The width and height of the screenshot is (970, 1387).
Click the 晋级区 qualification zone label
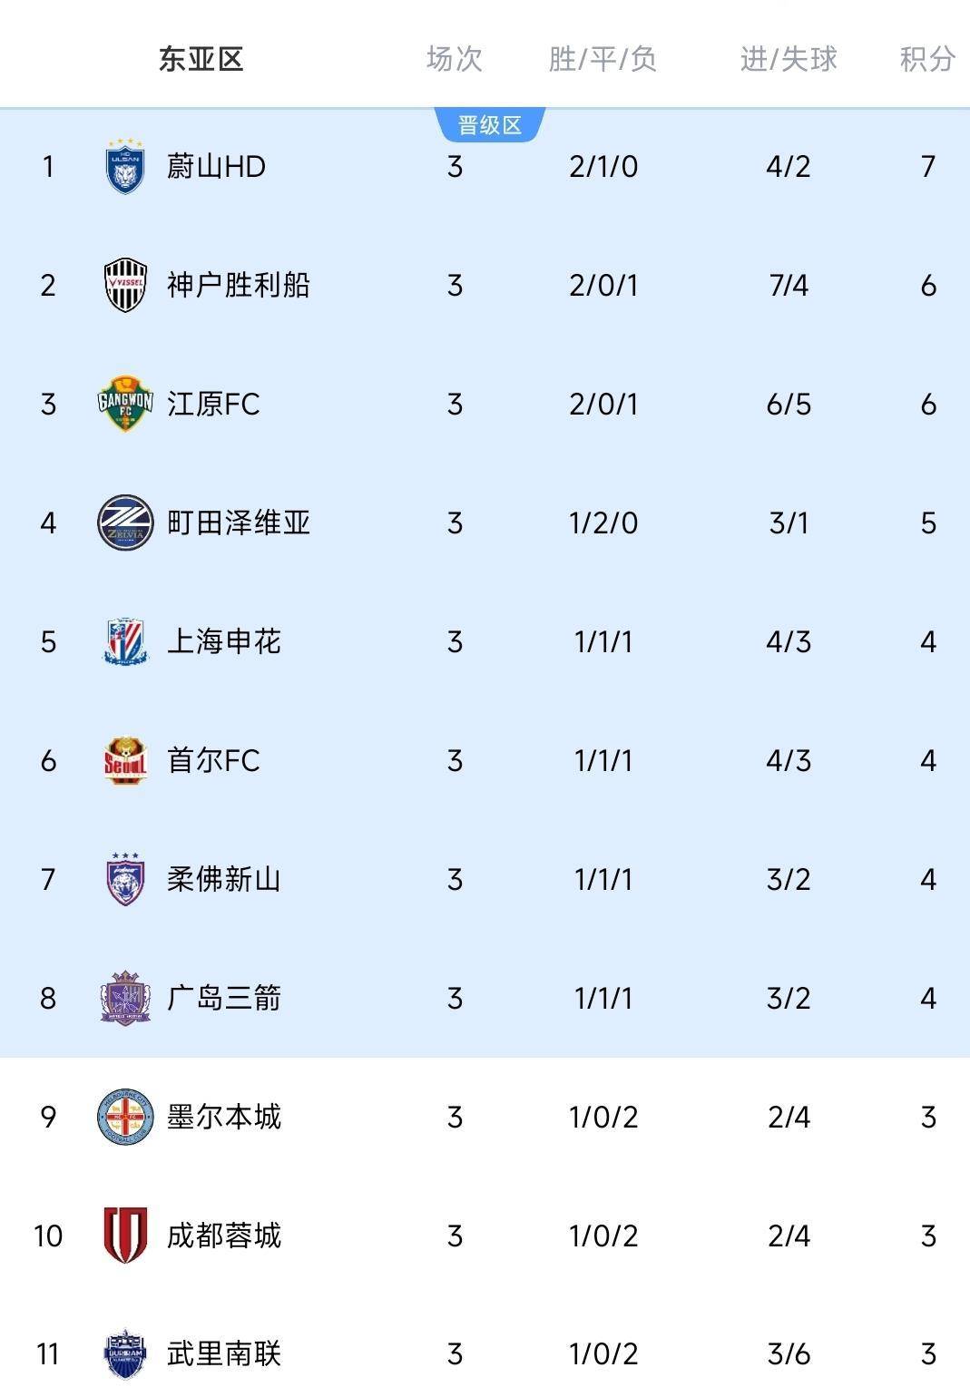[490, 125]
